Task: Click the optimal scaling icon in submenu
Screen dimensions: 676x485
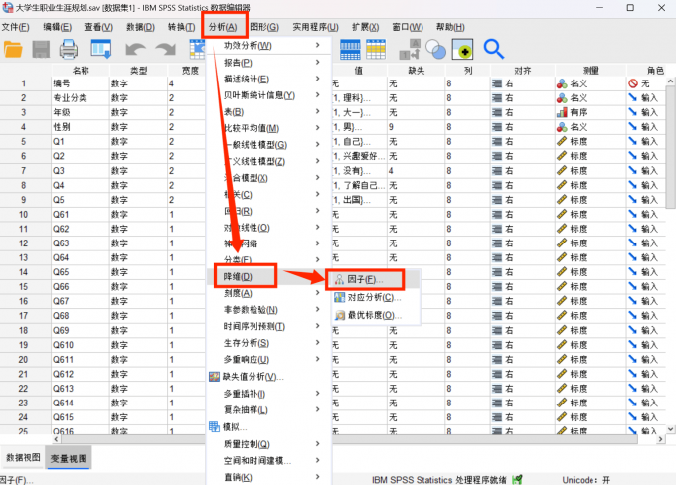Action: [x=339, y=315]
